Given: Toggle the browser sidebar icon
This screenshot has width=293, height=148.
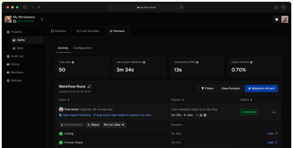Looking at the screenshot, I should pyautogui.click(x=25, y=7).
